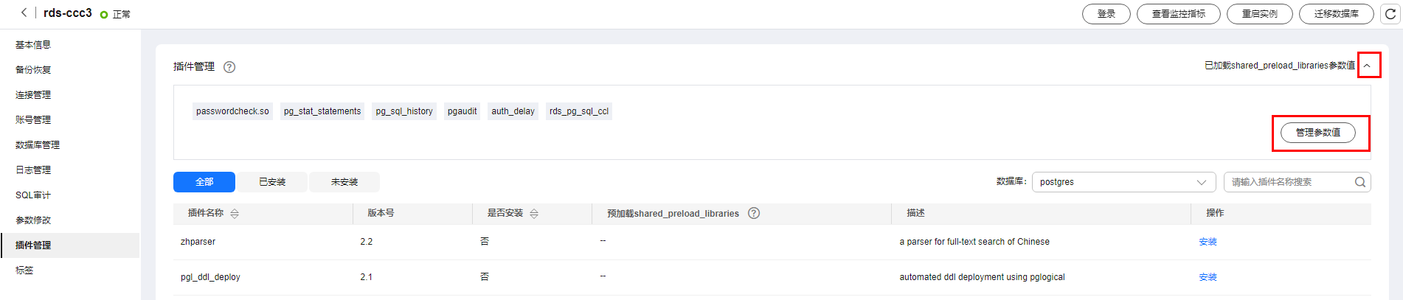This screenshot has height=300, width=1403.
Task: Click the 登录 button
Action: tap(1106, 14)
